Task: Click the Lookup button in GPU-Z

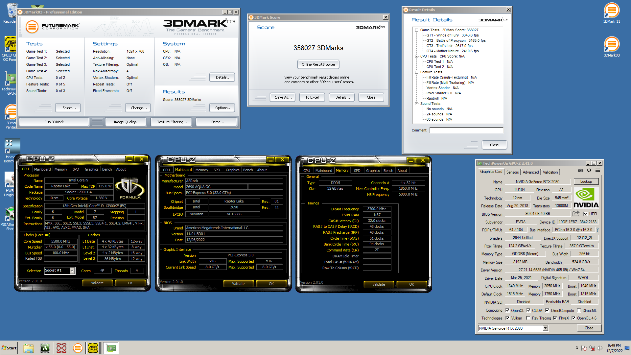Action: click(586, 181)
